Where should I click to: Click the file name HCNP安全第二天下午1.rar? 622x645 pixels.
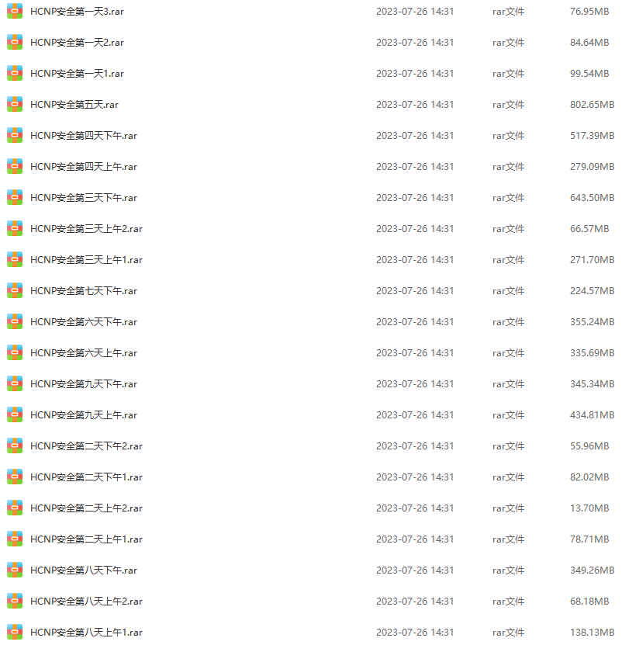point(86,477)
